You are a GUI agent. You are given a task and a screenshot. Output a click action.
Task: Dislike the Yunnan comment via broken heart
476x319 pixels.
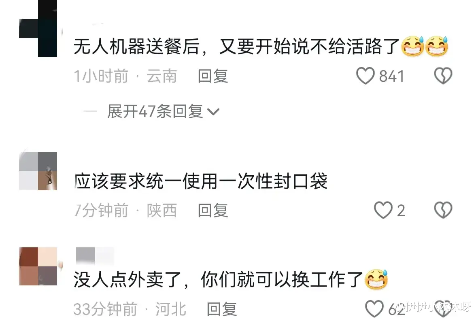pyautogui.click(x=443, y=76)
